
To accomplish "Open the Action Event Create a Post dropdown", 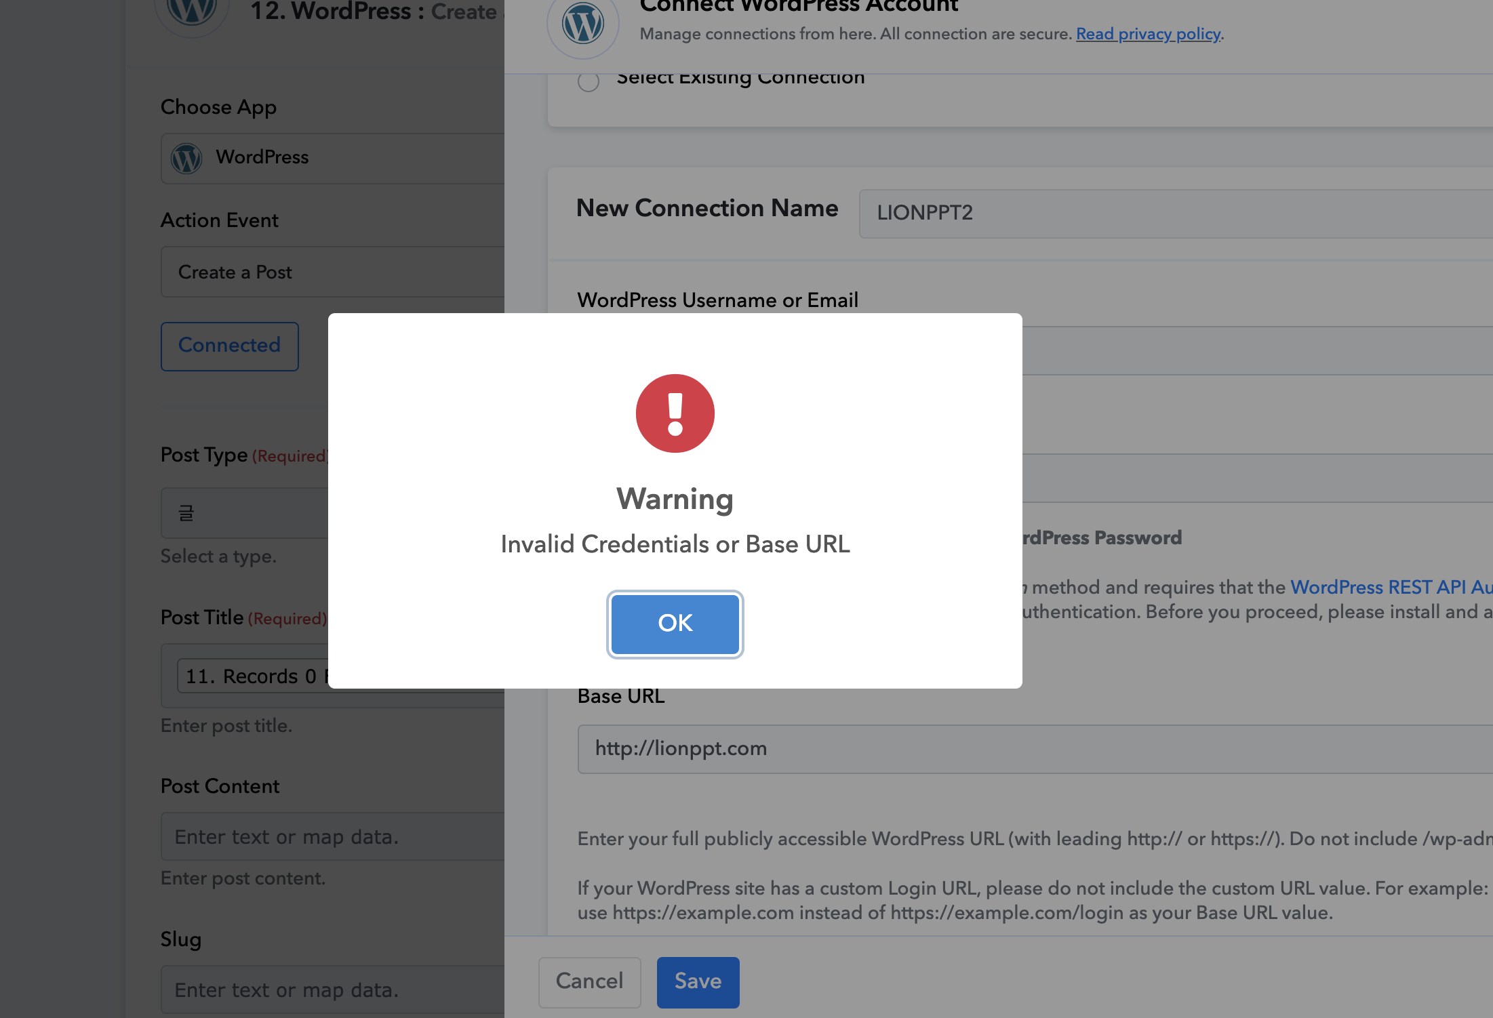I will point(332,272).
